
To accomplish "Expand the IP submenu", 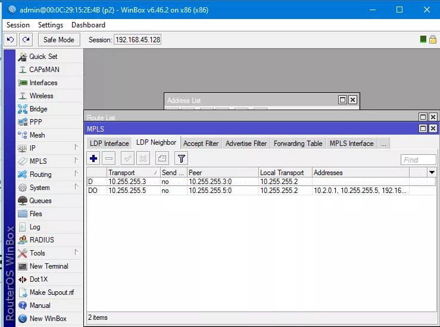I will coord(49,148).
